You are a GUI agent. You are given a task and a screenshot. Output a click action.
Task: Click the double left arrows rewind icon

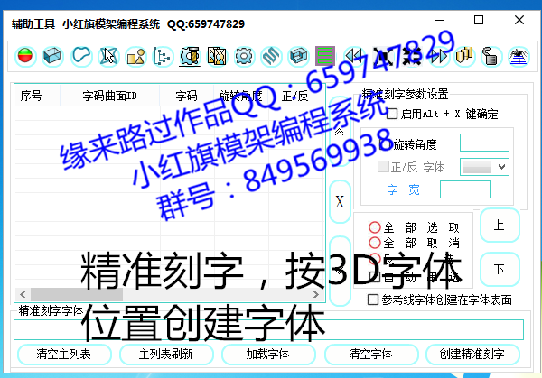point(354,56)
